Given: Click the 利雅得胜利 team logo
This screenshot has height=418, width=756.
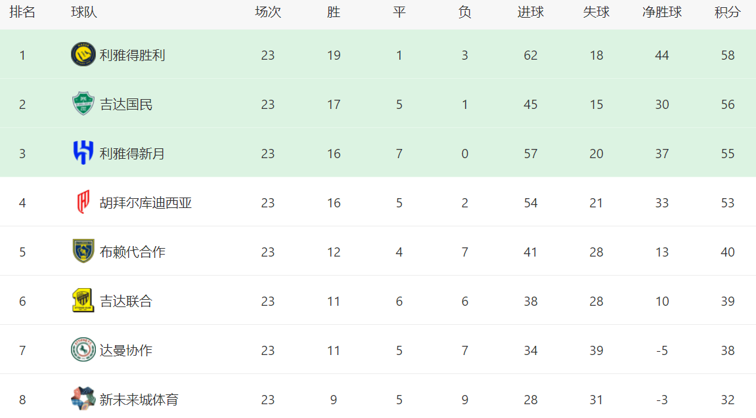Looking at the screenshot, I should [83, 54].
